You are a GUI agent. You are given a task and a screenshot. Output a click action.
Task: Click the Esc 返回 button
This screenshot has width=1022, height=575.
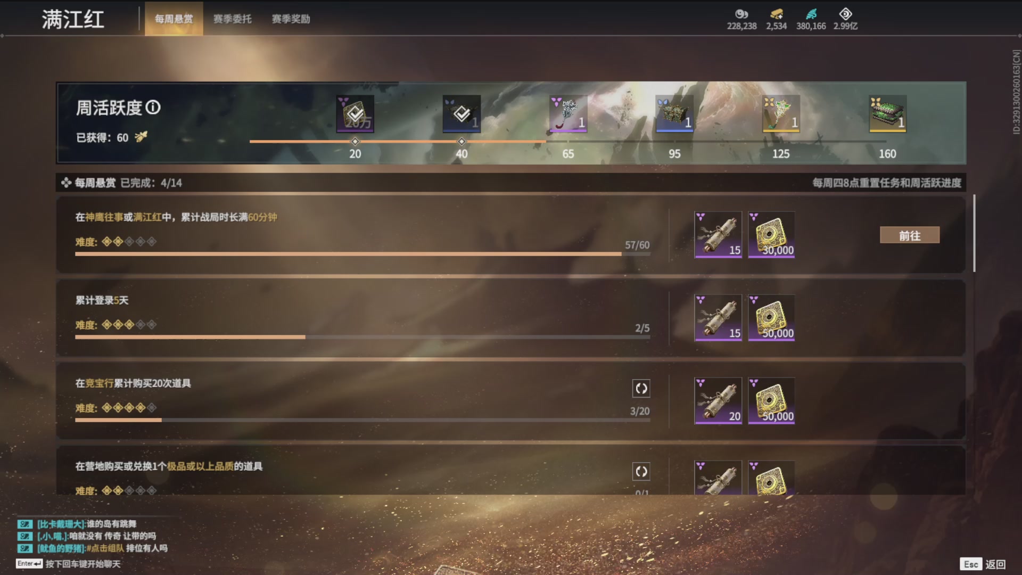click(x=983, y=564)
